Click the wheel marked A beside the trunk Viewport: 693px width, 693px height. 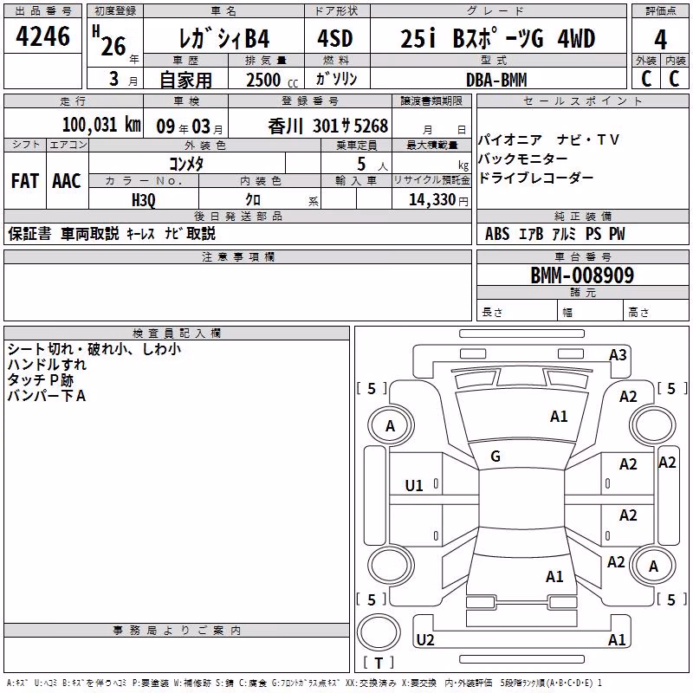[x=653, y=566]
